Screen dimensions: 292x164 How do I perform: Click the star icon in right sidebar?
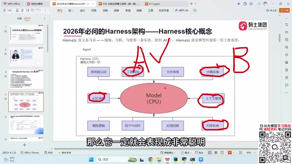[x=287, y=32]
